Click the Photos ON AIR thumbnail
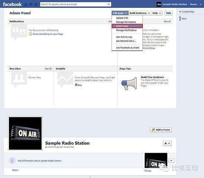This screenshot has height=178, width=204. [x=156, y=161]
